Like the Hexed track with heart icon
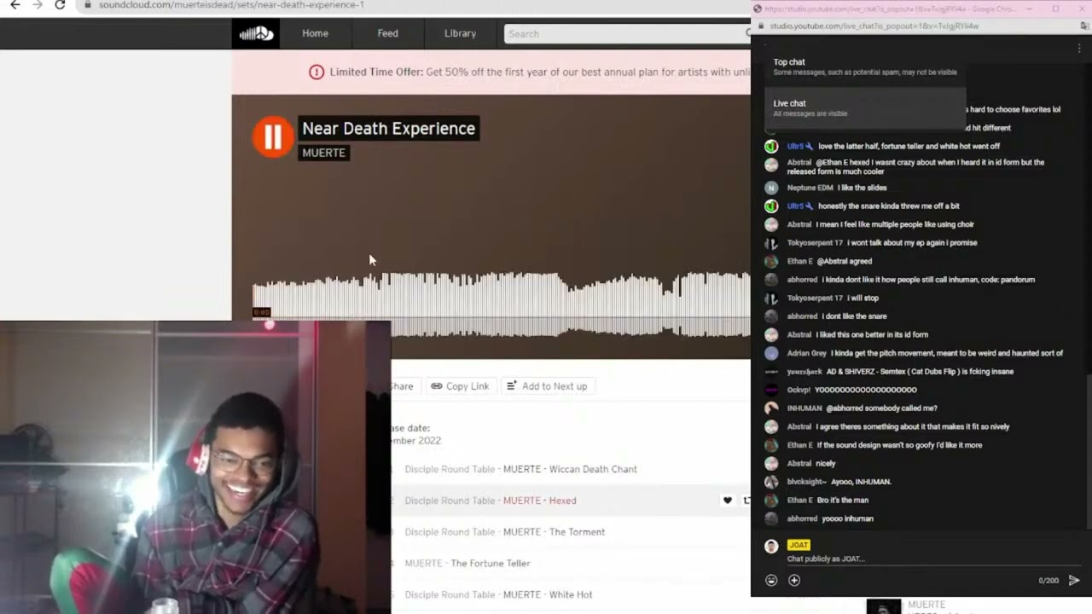The height and width of the screenshot is (614, 1092). (728, 501)
